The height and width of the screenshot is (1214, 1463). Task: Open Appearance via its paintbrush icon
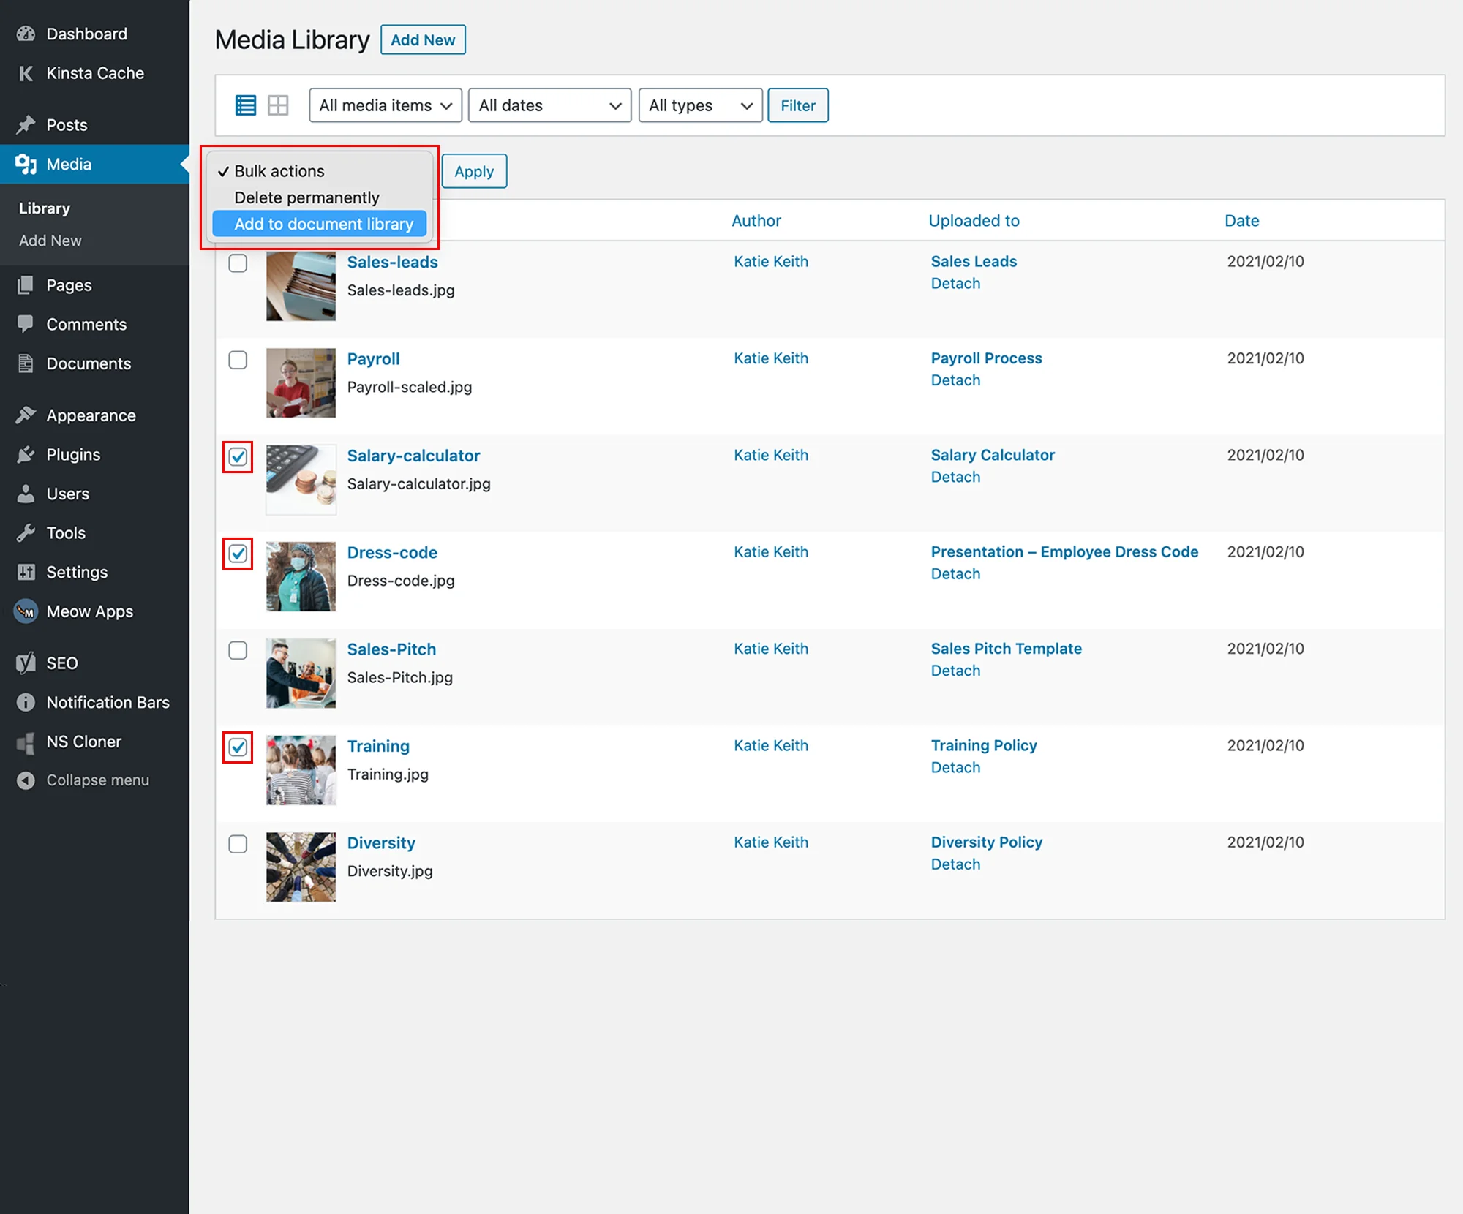coord(26,415)
